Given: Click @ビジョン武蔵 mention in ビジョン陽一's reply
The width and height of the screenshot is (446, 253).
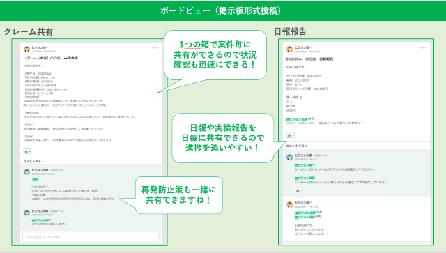Looking at the screenshot, I should [305, 217].
